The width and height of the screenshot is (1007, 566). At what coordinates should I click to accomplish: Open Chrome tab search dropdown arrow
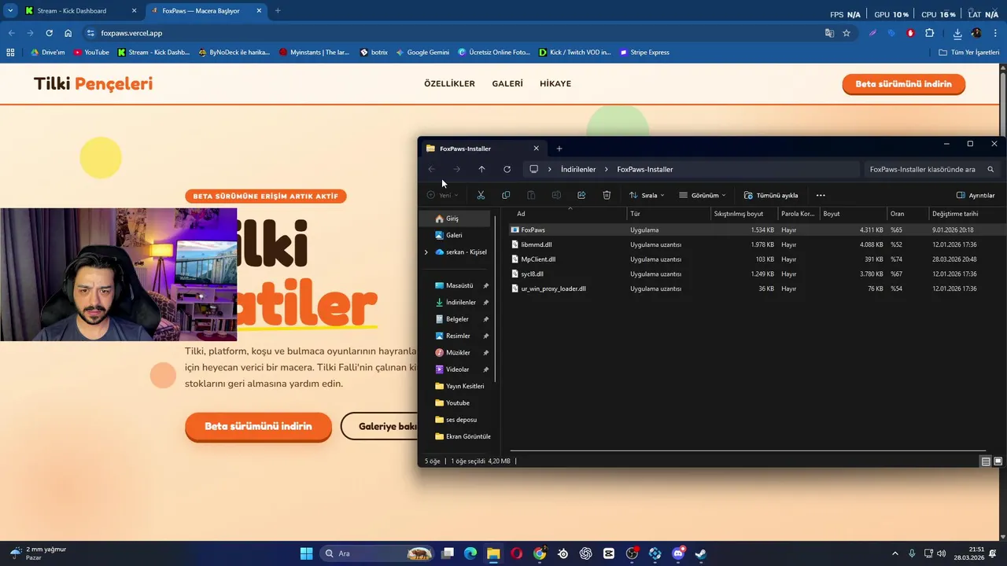click(10, 11)
